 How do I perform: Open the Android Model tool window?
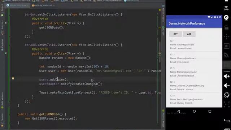click(x=163, y=118)
